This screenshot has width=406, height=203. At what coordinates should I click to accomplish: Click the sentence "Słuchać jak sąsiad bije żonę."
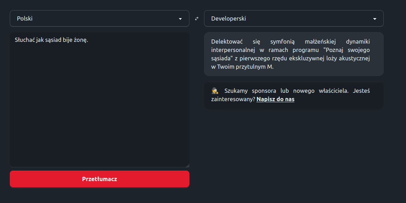click(51, 40)
